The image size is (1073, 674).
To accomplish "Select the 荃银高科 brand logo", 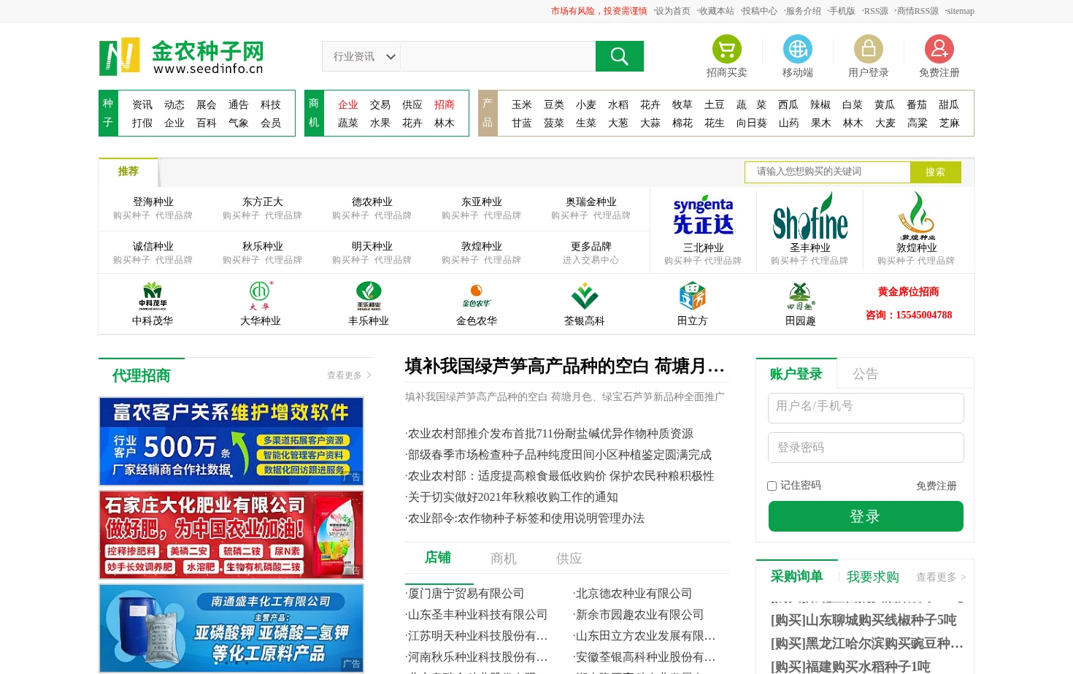I will 585,296.
